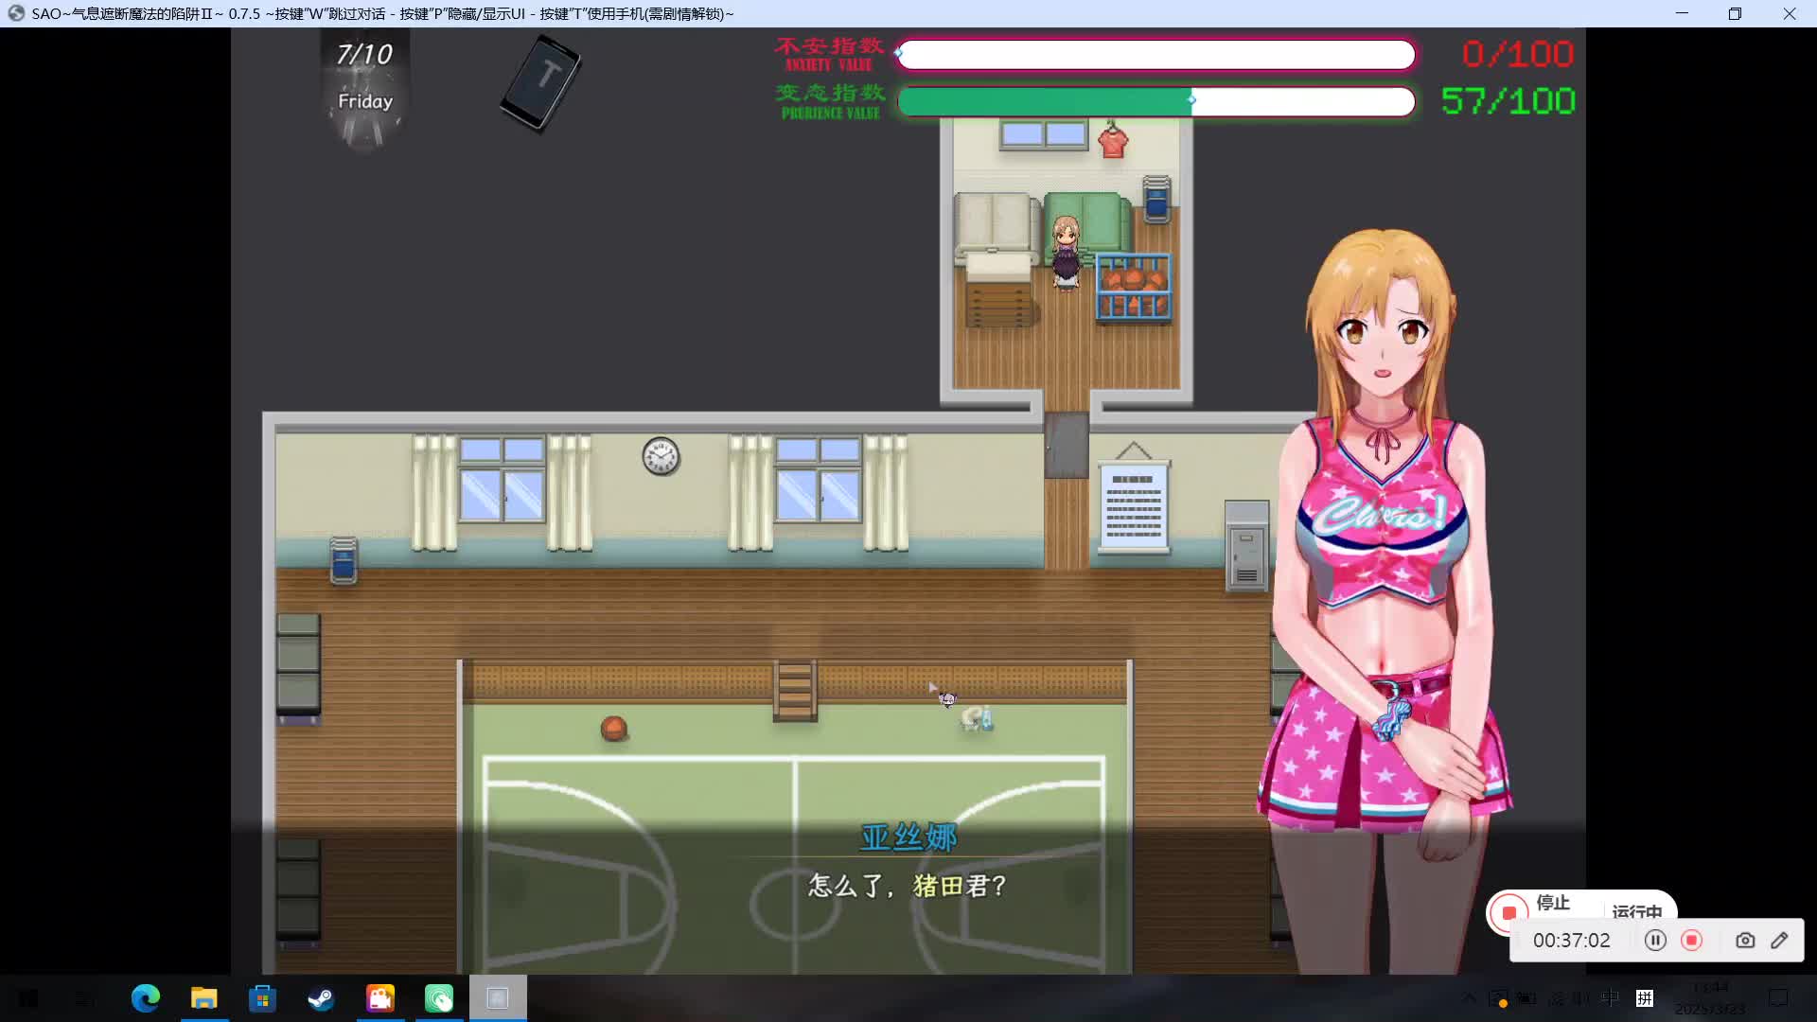Image resolution: width=1817 pixels, height=1022 pixels.
Task: Select the active game window taskbar button
Action: click(498, 998)
